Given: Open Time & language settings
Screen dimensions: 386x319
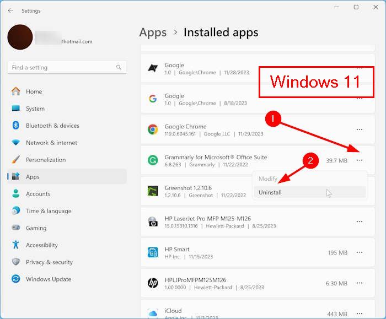Looking at the screenshot, I should (67, 211).
